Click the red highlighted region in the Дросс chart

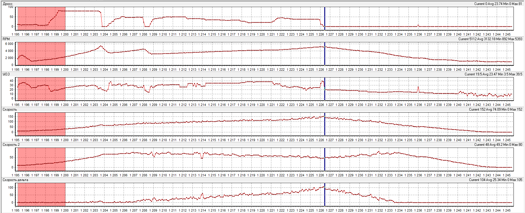pyautogui.click(x=41, y=18)
